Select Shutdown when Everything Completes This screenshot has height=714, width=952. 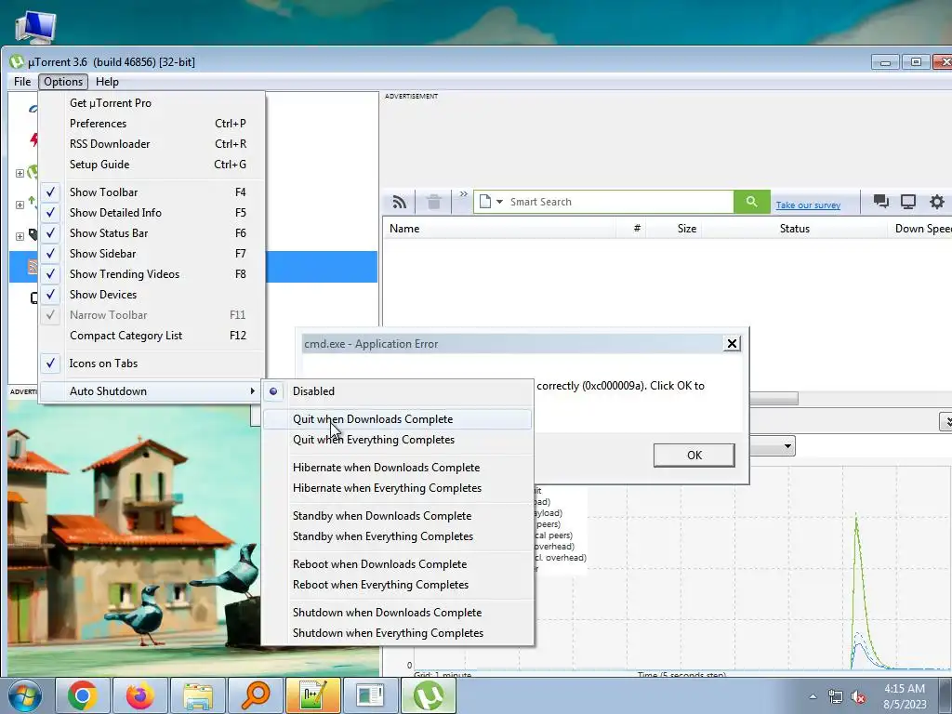tap(398, 633)
